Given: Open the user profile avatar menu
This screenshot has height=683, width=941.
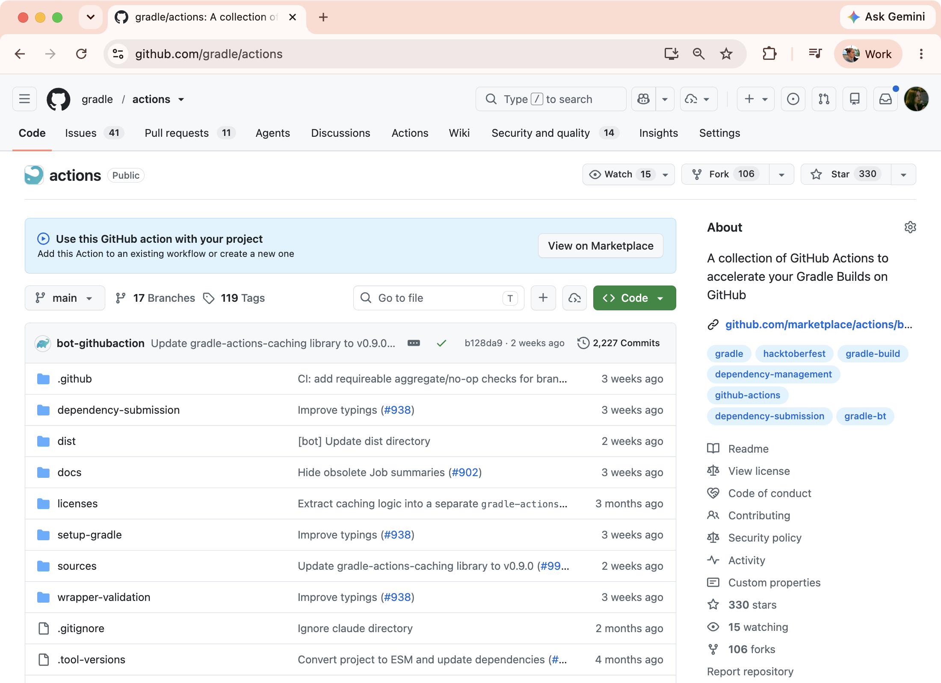Looking at the screenshot, I should point(916,99).
